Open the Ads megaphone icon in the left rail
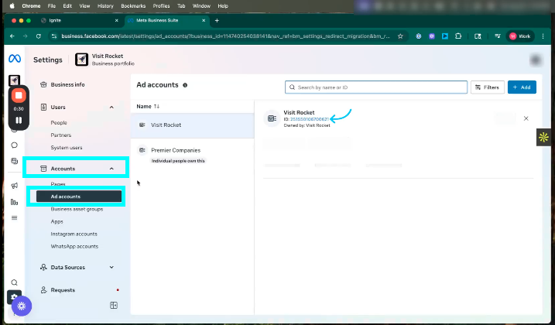The image size is (555, 325). pos(14,186)
